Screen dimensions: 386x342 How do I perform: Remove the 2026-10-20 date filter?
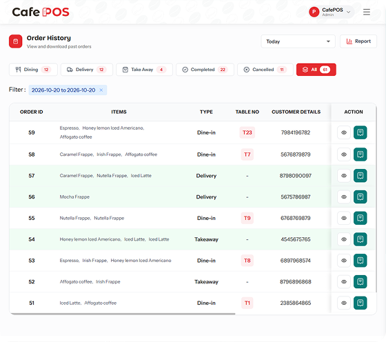point(101,90)
